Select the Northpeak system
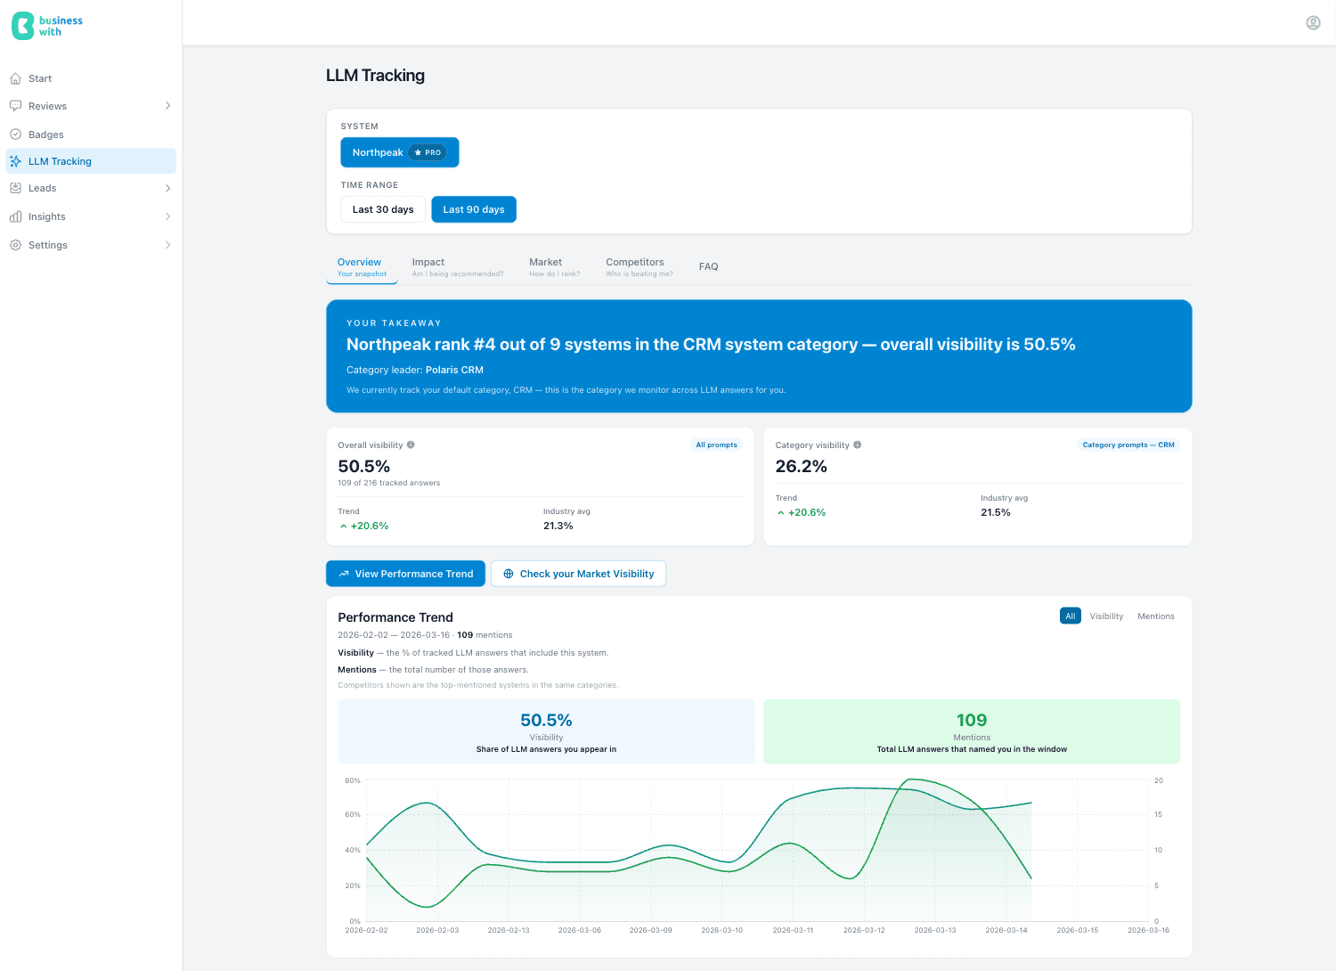 click(x=400, y=152)
